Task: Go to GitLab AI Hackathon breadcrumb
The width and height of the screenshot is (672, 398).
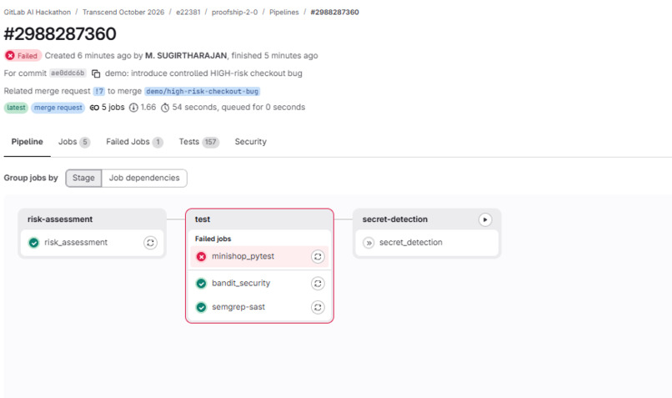Action: (x=38, y=12)
